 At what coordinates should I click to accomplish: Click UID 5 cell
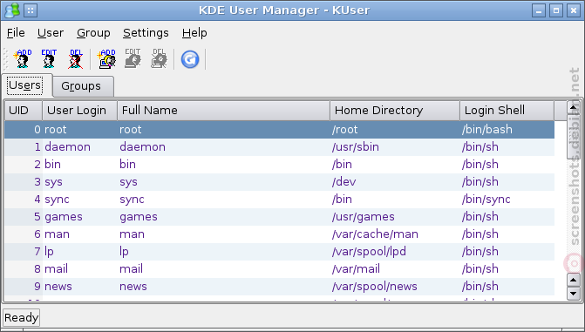37,217
